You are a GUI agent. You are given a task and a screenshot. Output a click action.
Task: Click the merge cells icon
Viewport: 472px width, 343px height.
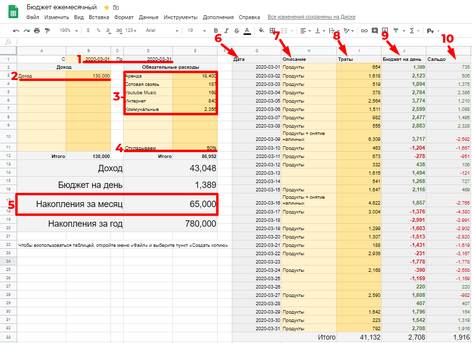tap(284, 30)
